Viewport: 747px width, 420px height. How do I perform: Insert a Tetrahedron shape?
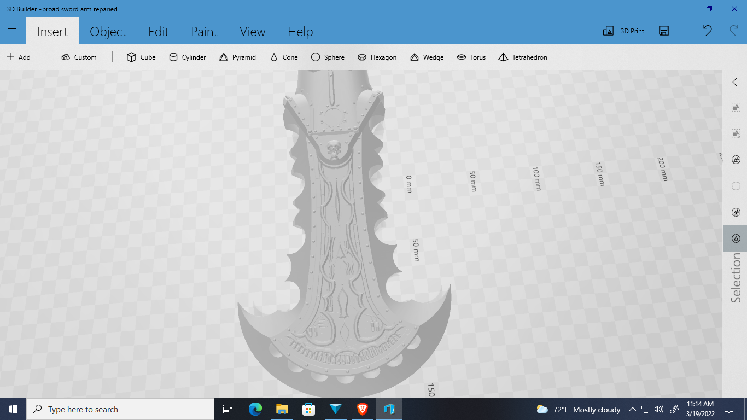523,57
